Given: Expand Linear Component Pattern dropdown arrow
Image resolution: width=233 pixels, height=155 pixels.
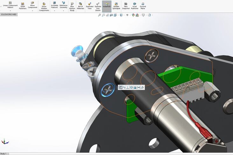Looking at the screenshot, I should pos(10,11).
